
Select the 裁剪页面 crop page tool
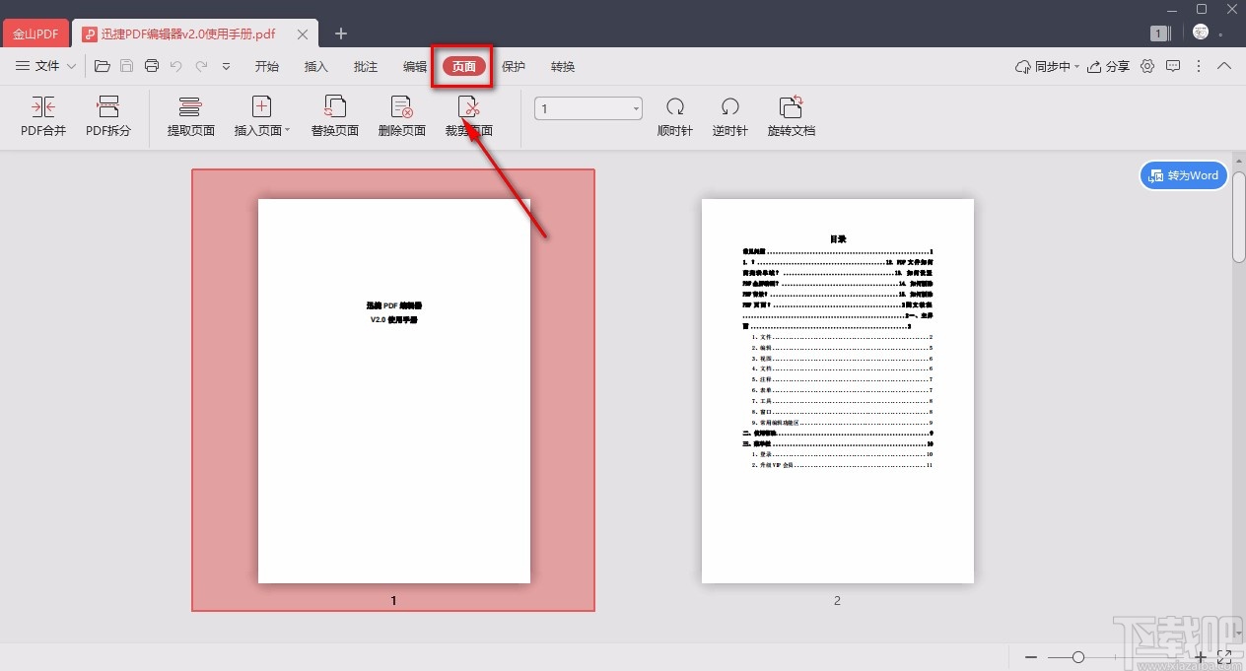tap(469, 117)
